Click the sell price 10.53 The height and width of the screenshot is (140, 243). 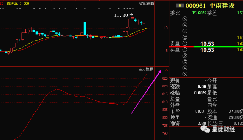click(x=207, y=44)
